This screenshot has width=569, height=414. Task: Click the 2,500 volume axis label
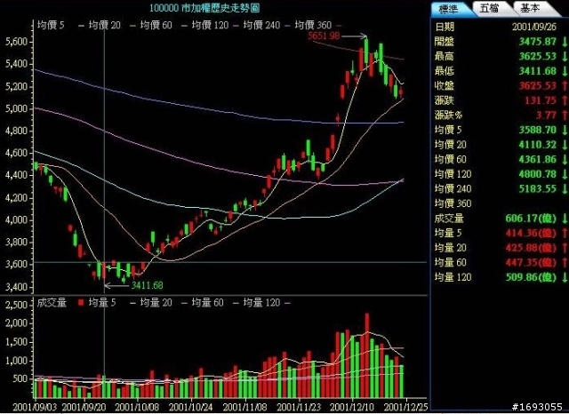(x=17, y=305)
